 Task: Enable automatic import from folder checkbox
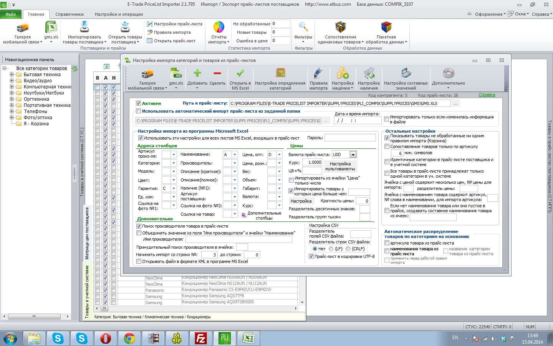138,111
